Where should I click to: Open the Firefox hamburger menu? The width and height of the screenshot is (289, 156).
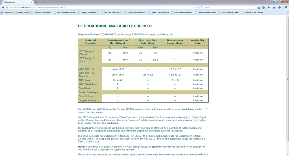coord(286,7)
